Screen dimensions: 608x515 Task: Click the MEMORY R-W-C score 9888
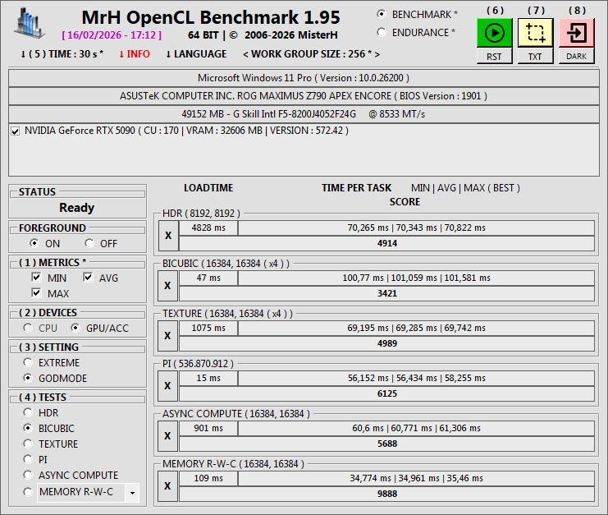tap(387, 494)
